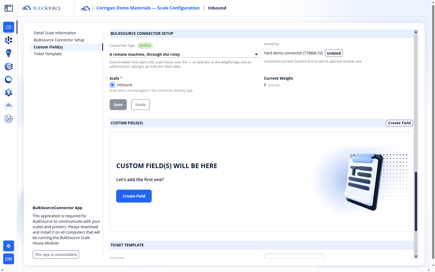This screenshot has width=435, height=272.
Task: Open Corrigan Demo Materials Scale Configuration link
Action: coord(148,8)
